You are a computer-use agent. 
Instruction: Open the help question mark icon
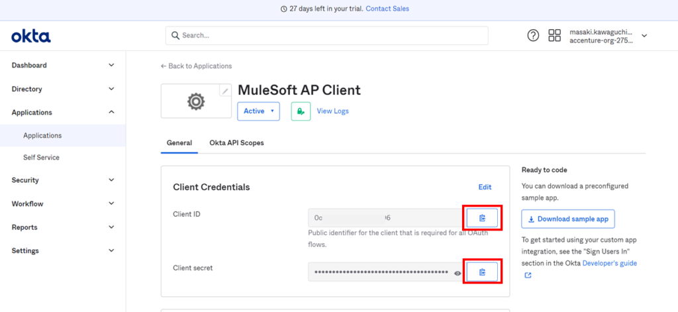533,36
